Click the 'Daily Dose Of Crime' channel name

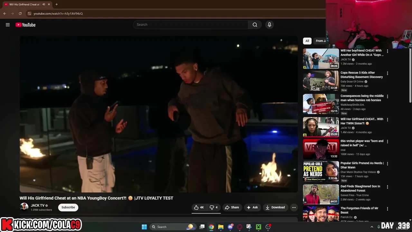(352, 82)
